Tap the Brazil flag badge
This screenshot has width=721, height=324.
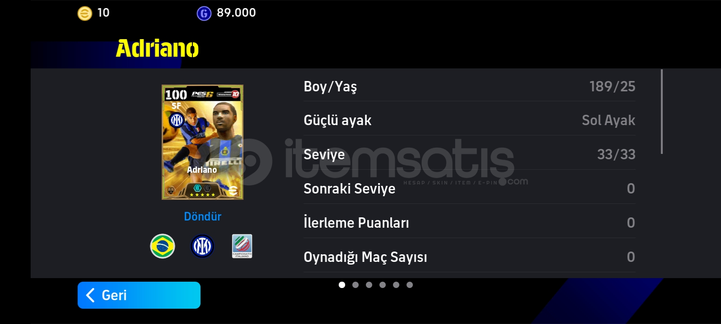coord(163,246)
